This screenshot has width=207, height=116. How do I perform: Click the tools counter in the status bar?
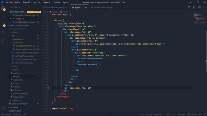pyautogui.click(x=25, y=114)
